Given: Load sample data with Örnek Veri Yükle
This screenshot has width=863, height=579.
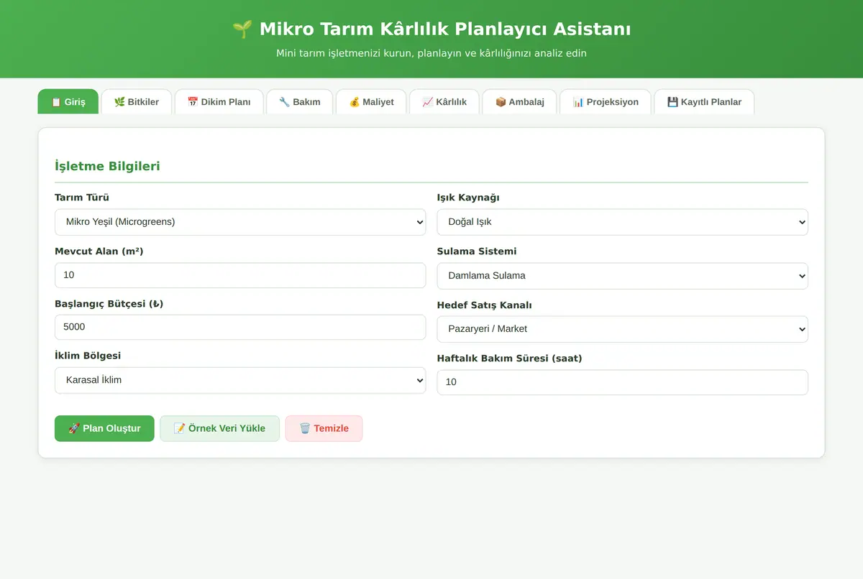Looking at the screenshot, I should point(219,428).
